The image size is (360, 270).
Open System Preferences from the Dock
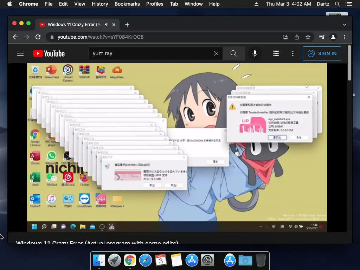coord(207,261)
